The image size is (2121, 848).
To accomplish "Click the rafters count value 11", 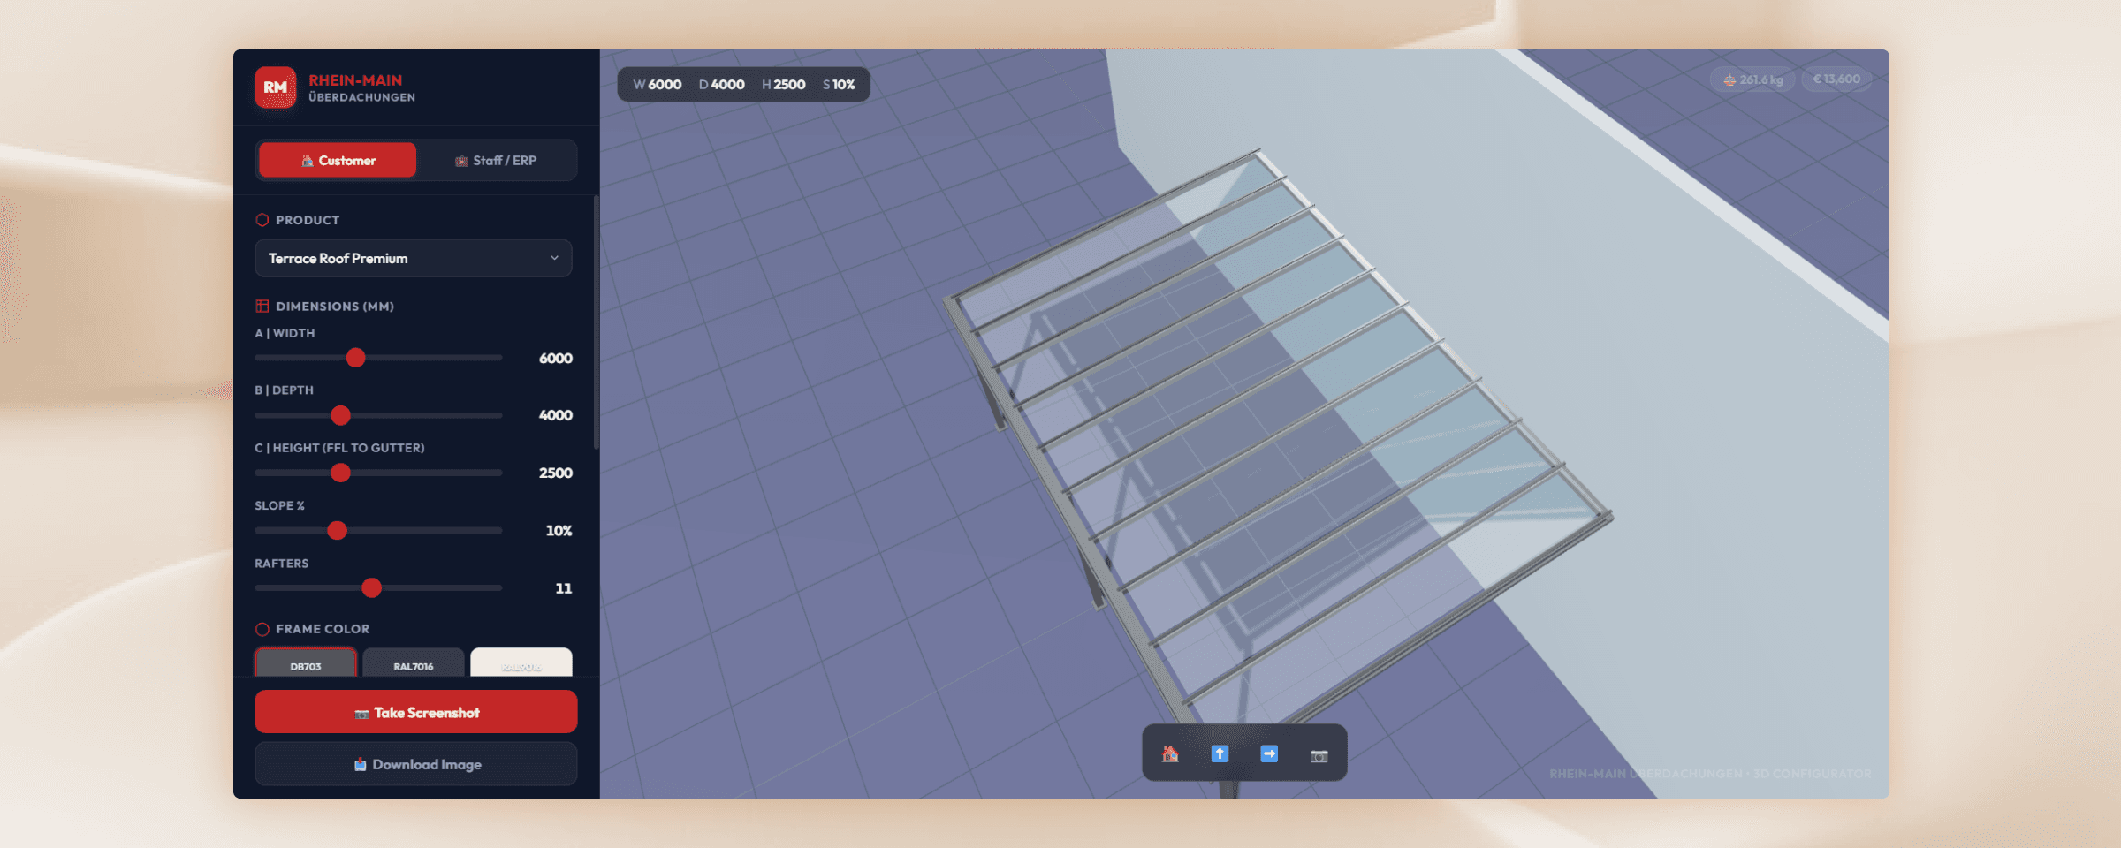I will click(x=563, y=587).
